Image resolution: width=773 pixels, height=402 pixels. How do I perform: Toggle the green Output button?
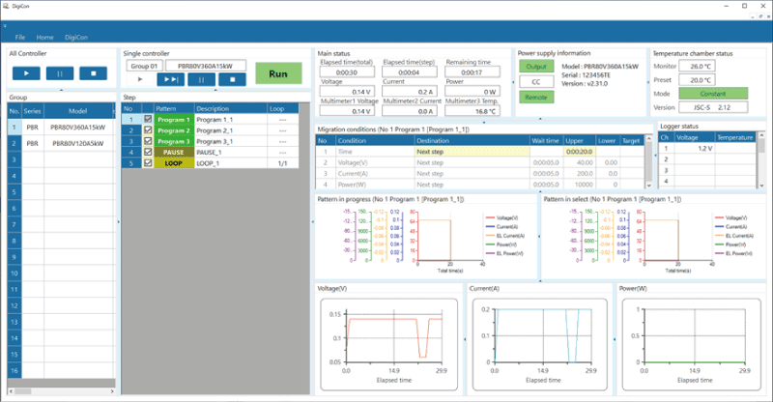click(x=534, y=67)
